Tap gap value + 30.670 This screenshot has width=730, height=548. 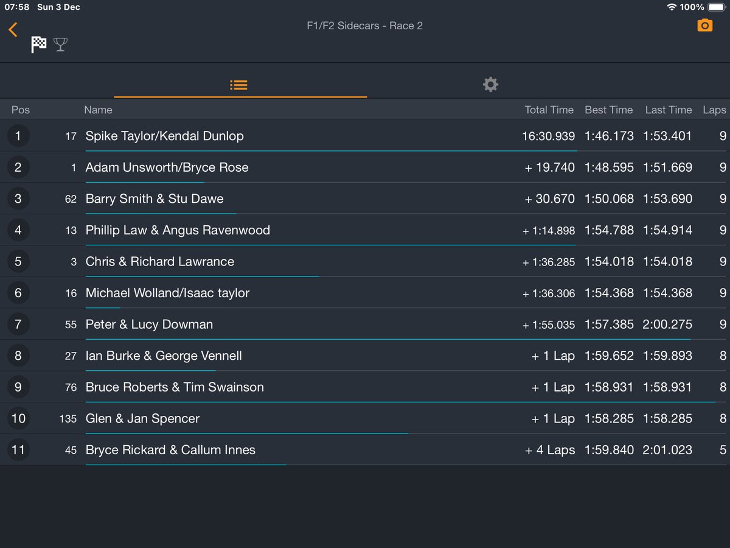coord(549,198)
